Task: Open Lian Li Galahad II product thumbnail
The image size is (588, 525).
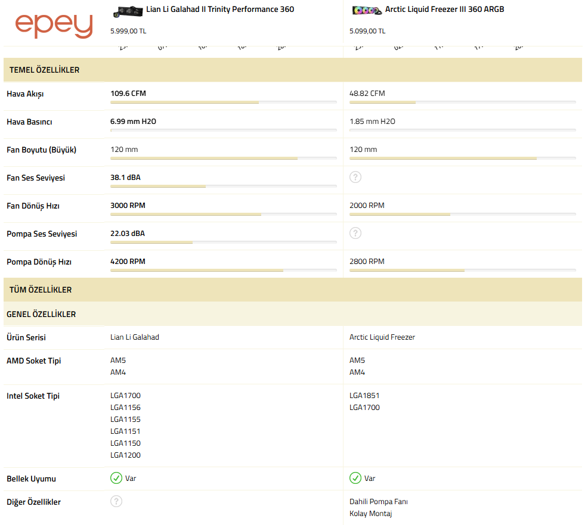Action: 128,11
